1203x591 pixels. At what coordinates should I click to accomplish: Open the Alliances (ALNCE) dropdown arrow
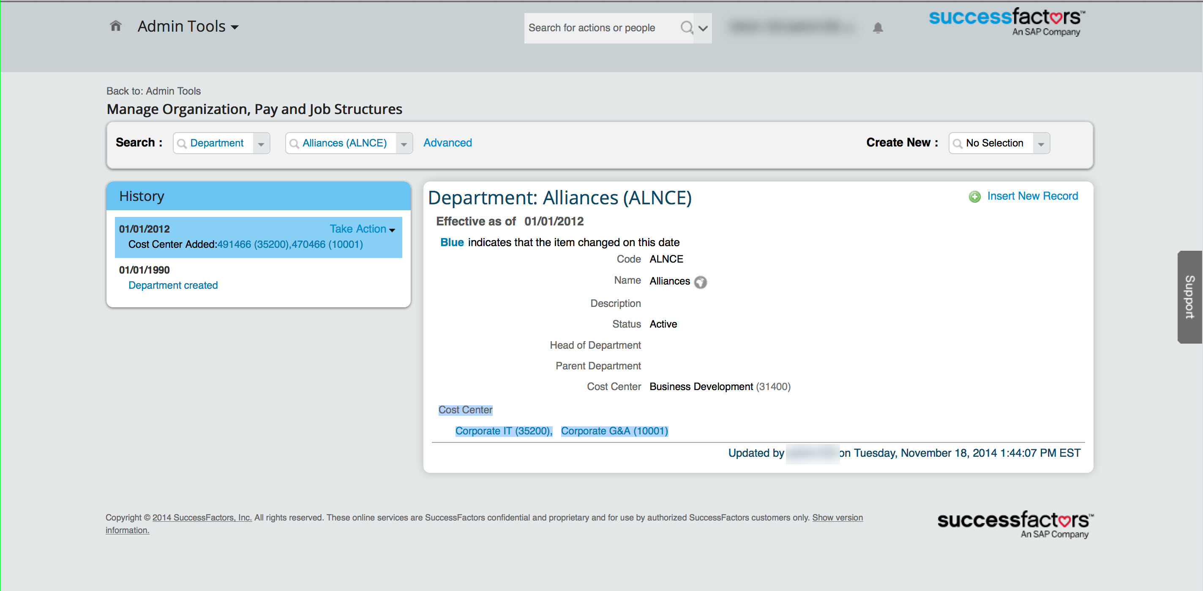point(404,144)
